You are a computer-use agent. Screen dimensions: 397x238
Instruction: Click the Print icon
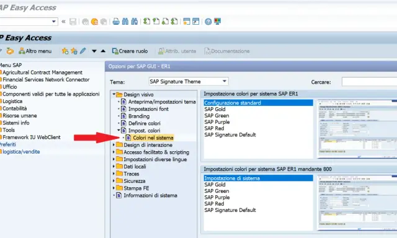(116, 22)
